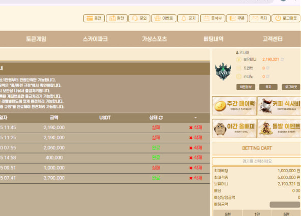
Task: Delete the first 실패 record via red X
Action: click(191, 127)
